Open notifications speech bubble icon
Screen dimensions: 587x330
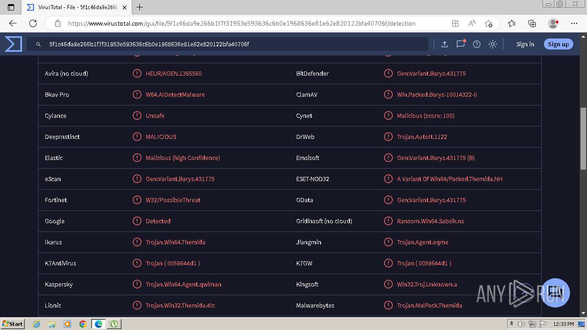click(x=460, y=44)
